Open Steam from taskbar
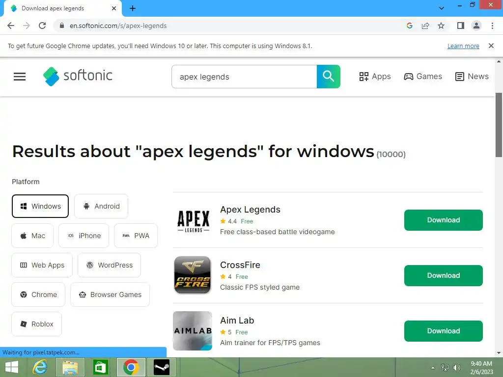This screenshot has width=503, height=377. [161, 367]
